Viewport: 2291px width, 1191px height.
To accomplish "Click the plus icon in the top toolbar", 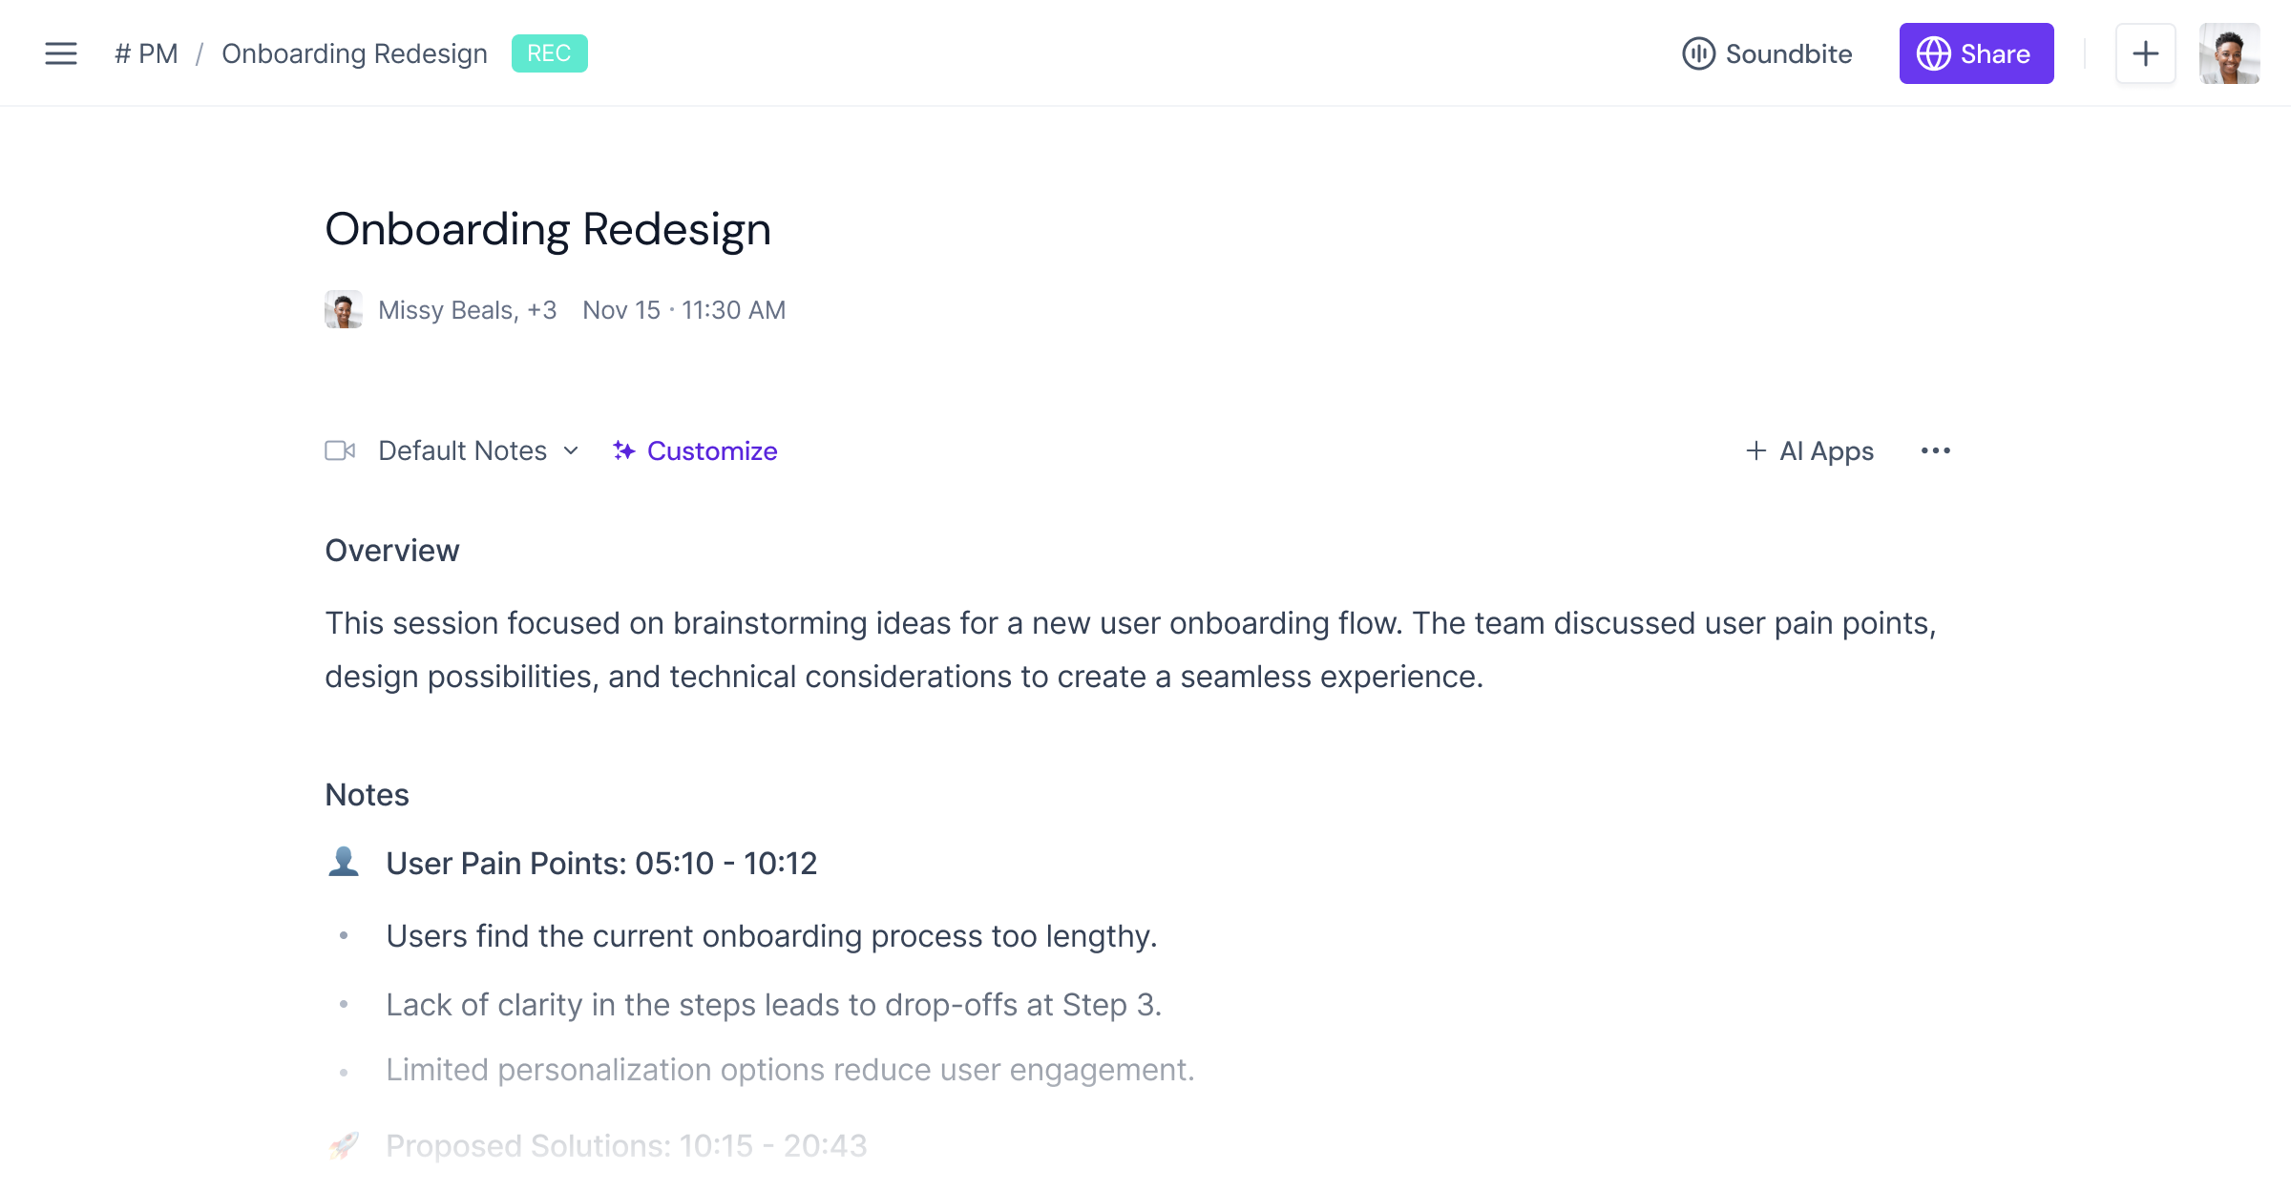I will pos(2145,53).
